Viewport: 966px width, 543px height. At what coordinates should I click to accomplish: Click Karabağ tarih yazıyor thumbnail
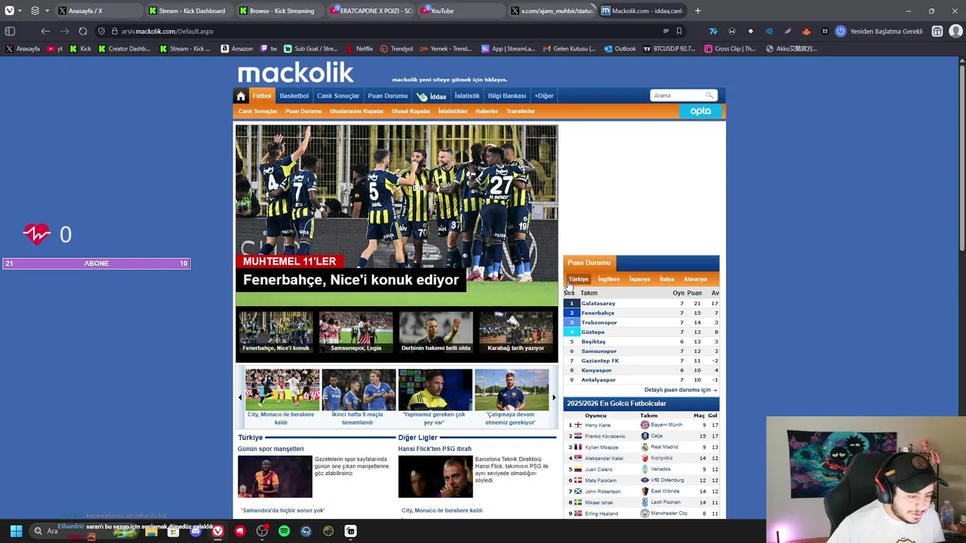click(x=516, y=332)
